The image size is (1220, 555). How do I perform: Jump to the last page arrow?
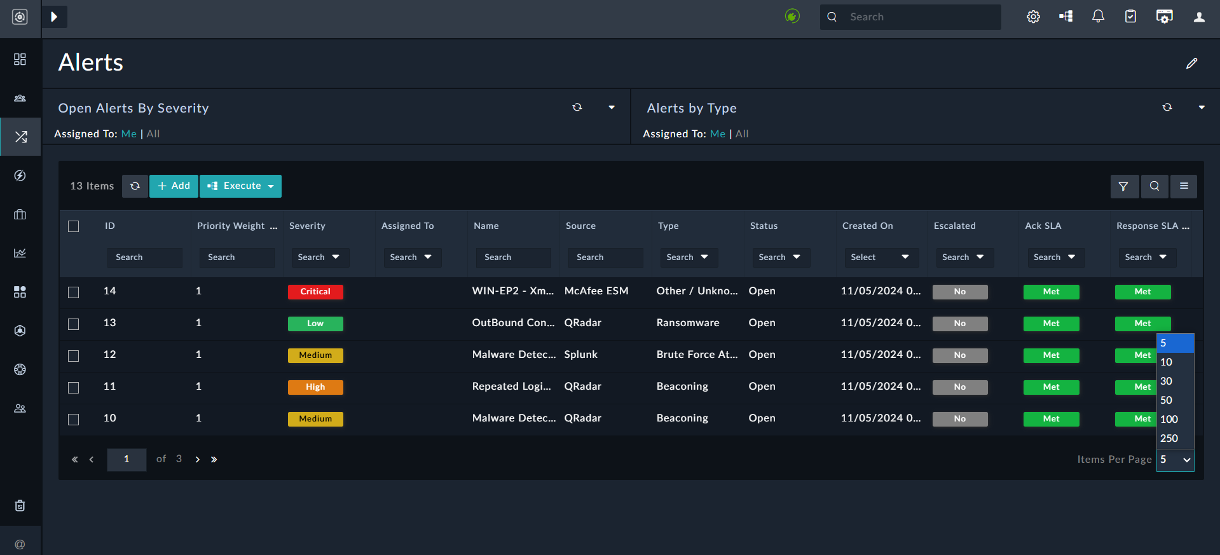tap(214, 460)
